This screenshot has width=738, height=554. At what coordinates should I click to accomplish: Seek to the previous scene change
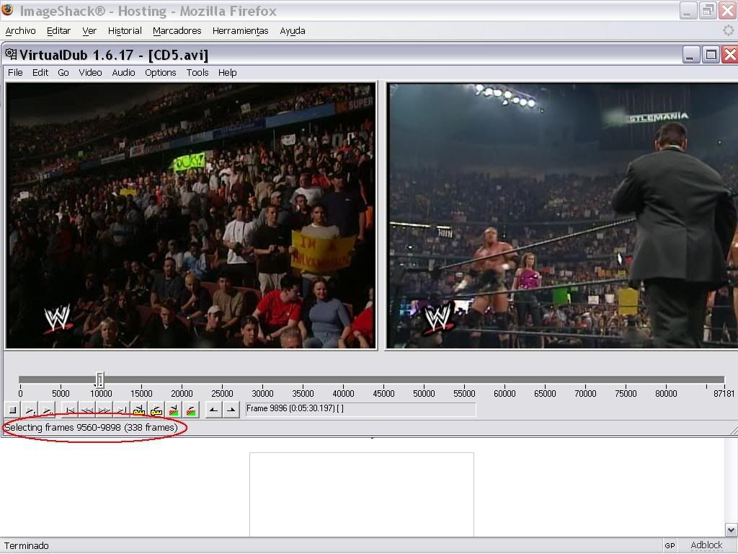174,410
